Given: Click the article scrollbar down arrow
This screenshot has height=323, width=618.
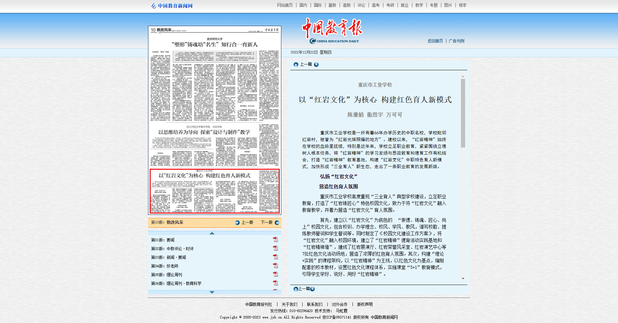Looking at the screenshot, I should point(464,278).
